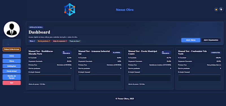Open the Clock-in/out page
The image size is (226, 106).
(x=12, y=71)
